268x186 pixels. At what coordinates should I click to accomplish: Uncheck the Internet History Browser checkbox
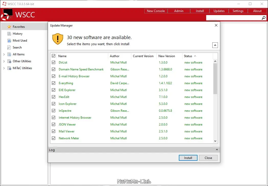(53, 118)
